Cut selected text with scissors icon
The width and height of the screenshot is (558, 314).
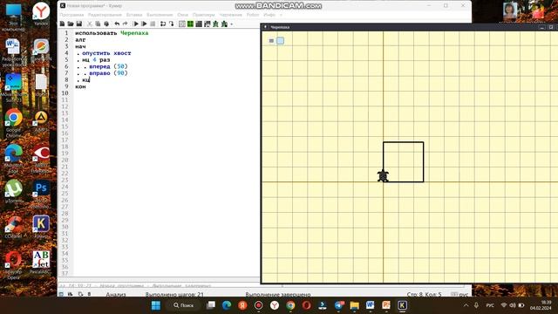point(90,24)
